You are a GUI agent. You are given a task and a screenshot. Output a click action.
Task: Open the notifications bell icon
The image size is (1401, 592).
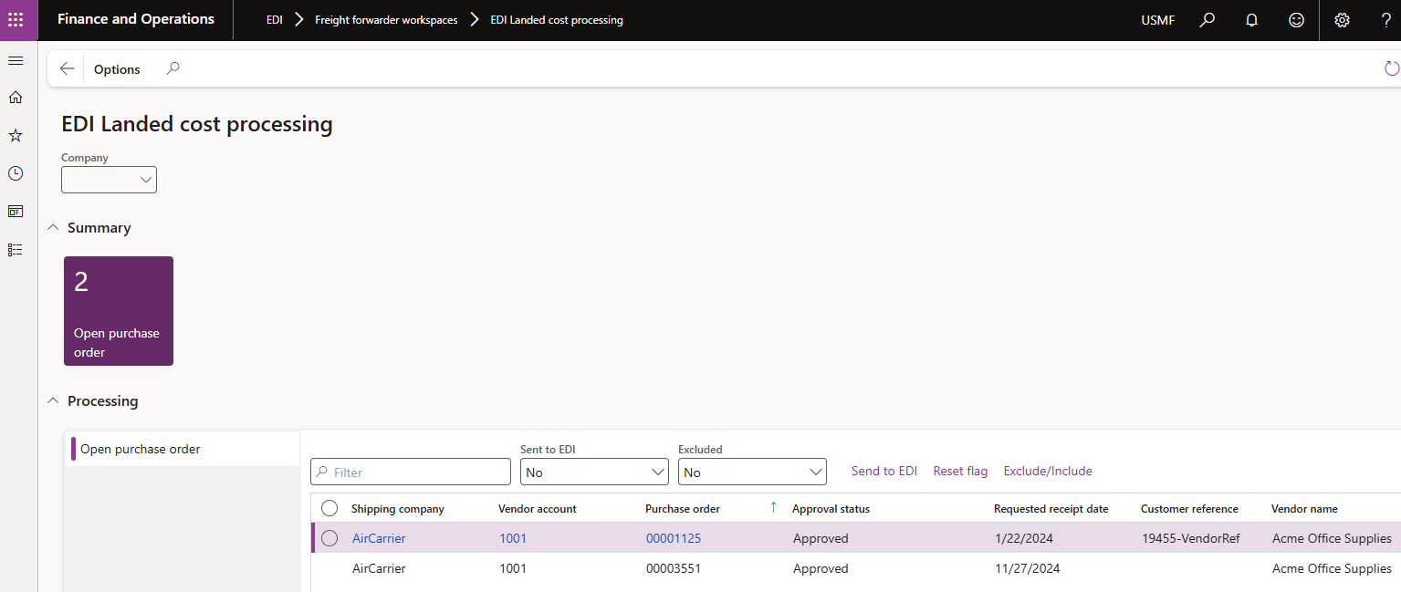[x=1250, y=19]
